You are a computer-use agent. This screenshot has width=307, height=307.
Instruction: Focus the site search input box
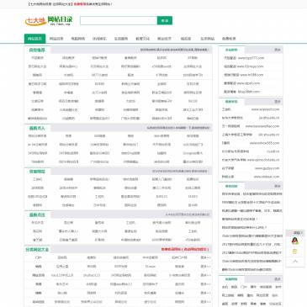tap(119, 20)
